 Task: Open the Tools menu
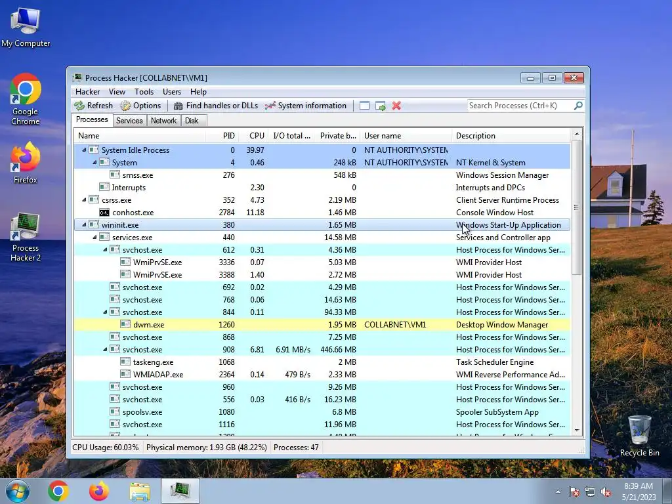point(144,92)
